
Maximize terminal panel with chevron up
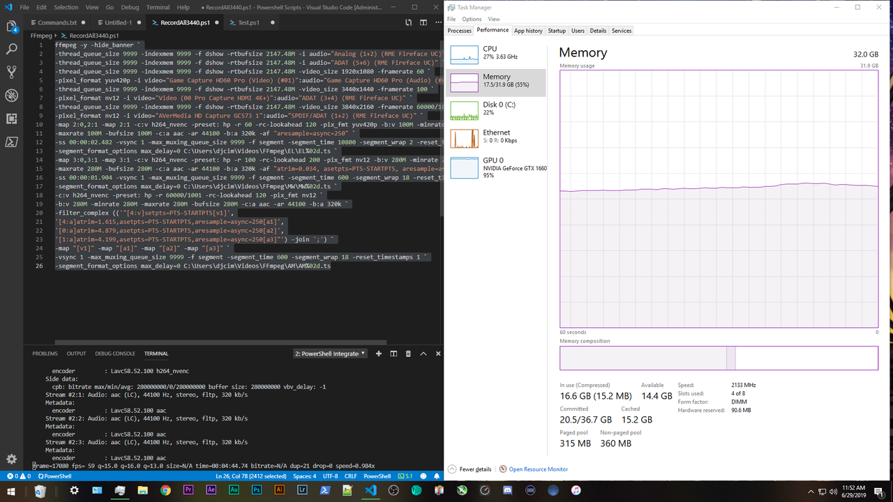point(423,353)
